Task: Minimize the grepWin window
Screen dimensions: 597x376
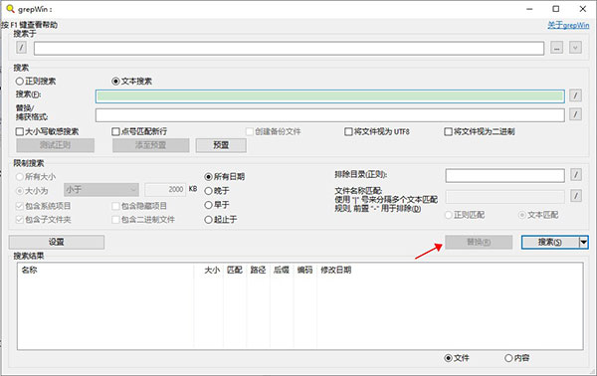Action: (529, 9)
